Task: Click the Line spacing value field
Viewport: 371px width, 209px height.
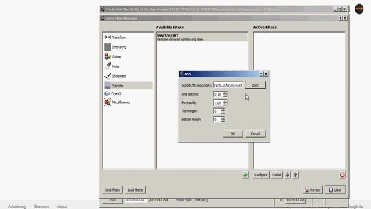Action: (x=218, y=94)
